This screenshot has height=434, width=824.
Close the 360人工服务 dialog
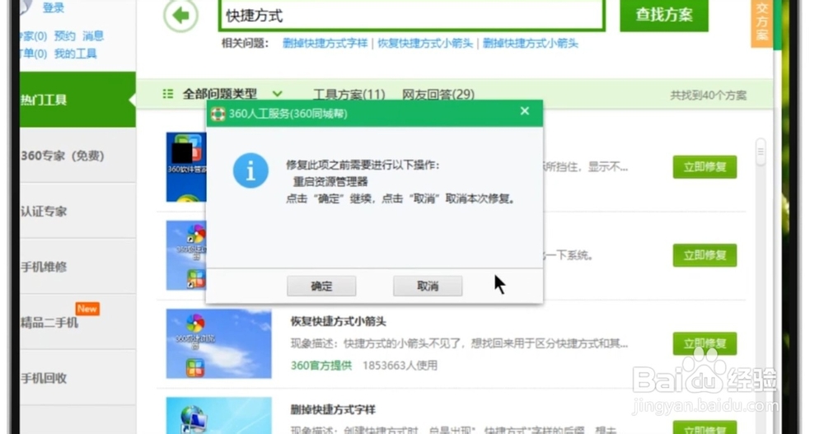(524, 111)
